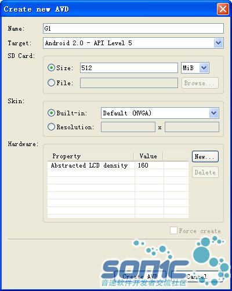232x291 pixels.
Task: Click the resolution height field
Action: 192,127
